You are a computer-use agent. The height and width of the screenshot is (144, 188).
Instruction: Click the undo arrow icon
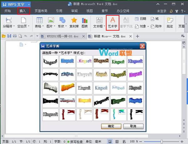[x=26, y=36]
